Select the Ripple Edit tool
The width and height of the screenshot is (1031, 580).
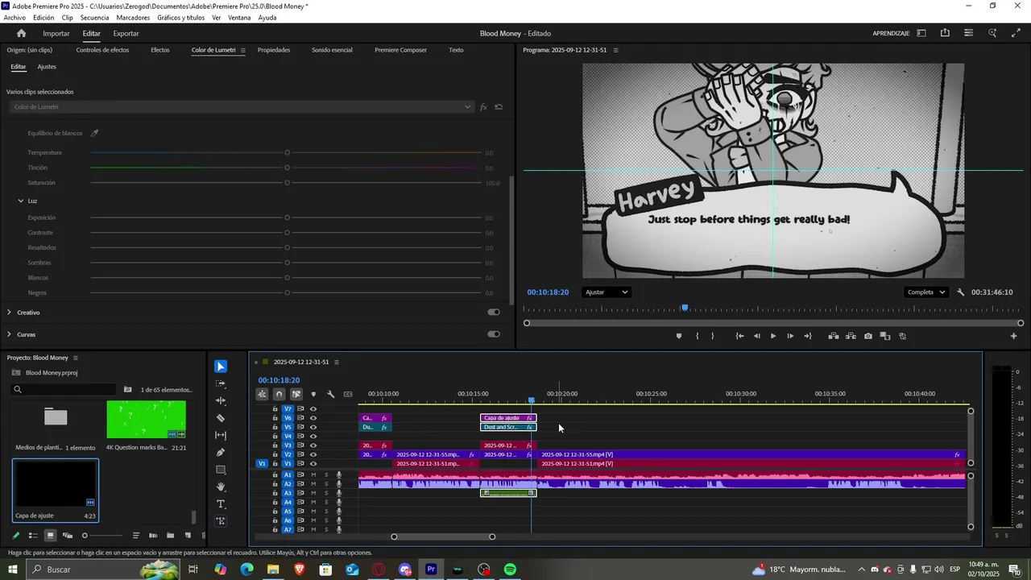(x=221, y=401)
